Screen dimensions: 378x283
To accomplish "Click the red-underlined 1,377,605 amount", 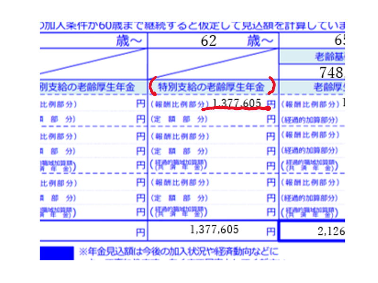I will click(237, 103).
